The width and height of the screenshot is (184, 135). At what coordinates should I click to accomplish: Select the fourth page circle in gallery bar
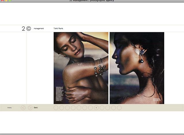(x=73, y=108)
